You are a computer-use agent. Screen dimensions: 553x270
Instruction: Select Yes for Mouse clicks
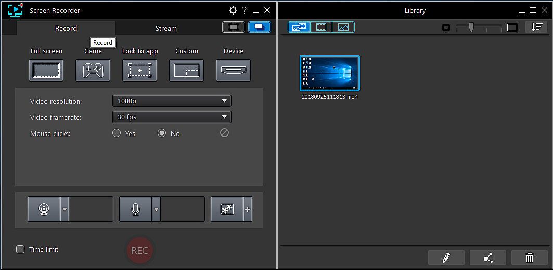point(117,133)
